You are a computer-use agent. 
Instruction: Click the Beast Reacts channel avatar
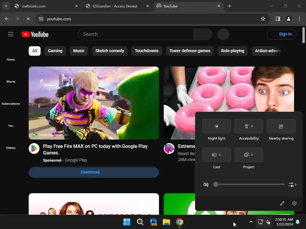click(169, 148)
